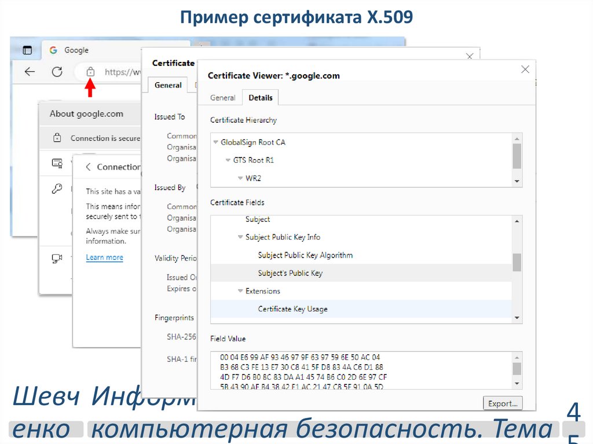593x444 pixels.
Task: Select the Extensions field
Action: tap(263, 291)
